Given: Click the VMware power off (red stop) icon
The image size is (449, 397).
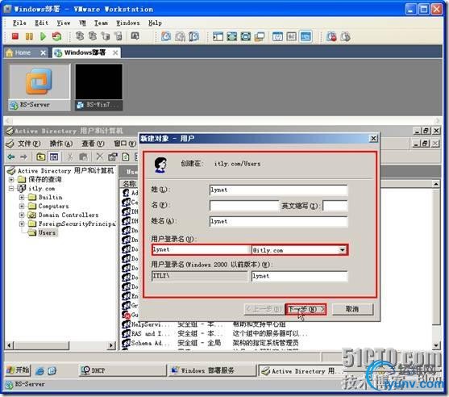Looking at the screenshot, I should (x=15, y=36).
